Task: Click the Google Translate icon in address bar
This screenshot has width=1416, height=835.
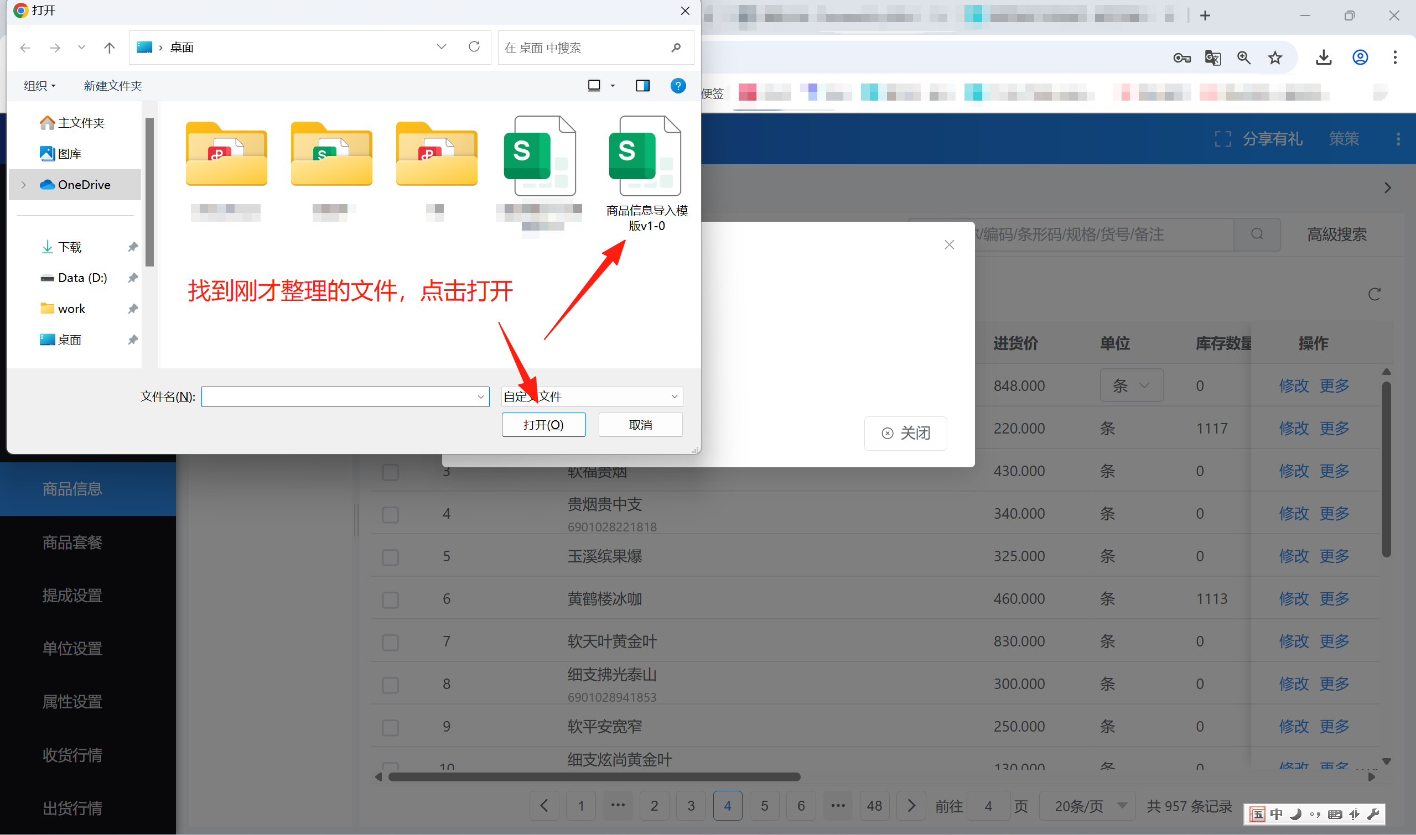Action: tap(1212, 58)
